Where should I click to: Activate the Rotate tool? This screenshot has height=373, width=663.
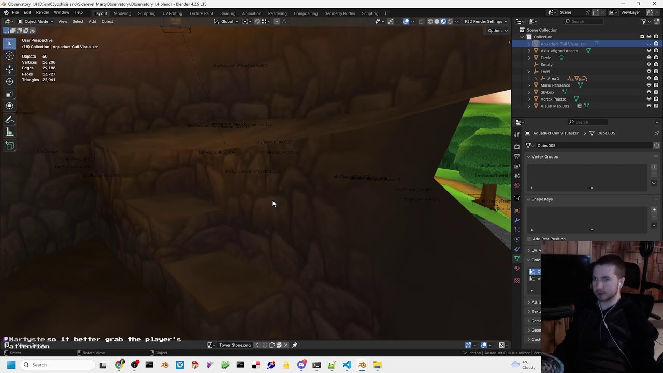[10, 81]
